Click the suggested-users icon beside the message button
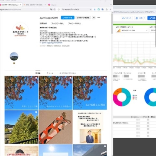 click(94, 18)
